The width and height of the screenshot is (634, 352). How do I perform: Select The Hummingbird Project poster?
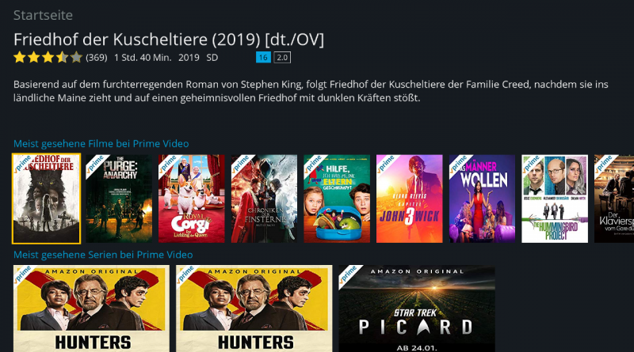555,199
